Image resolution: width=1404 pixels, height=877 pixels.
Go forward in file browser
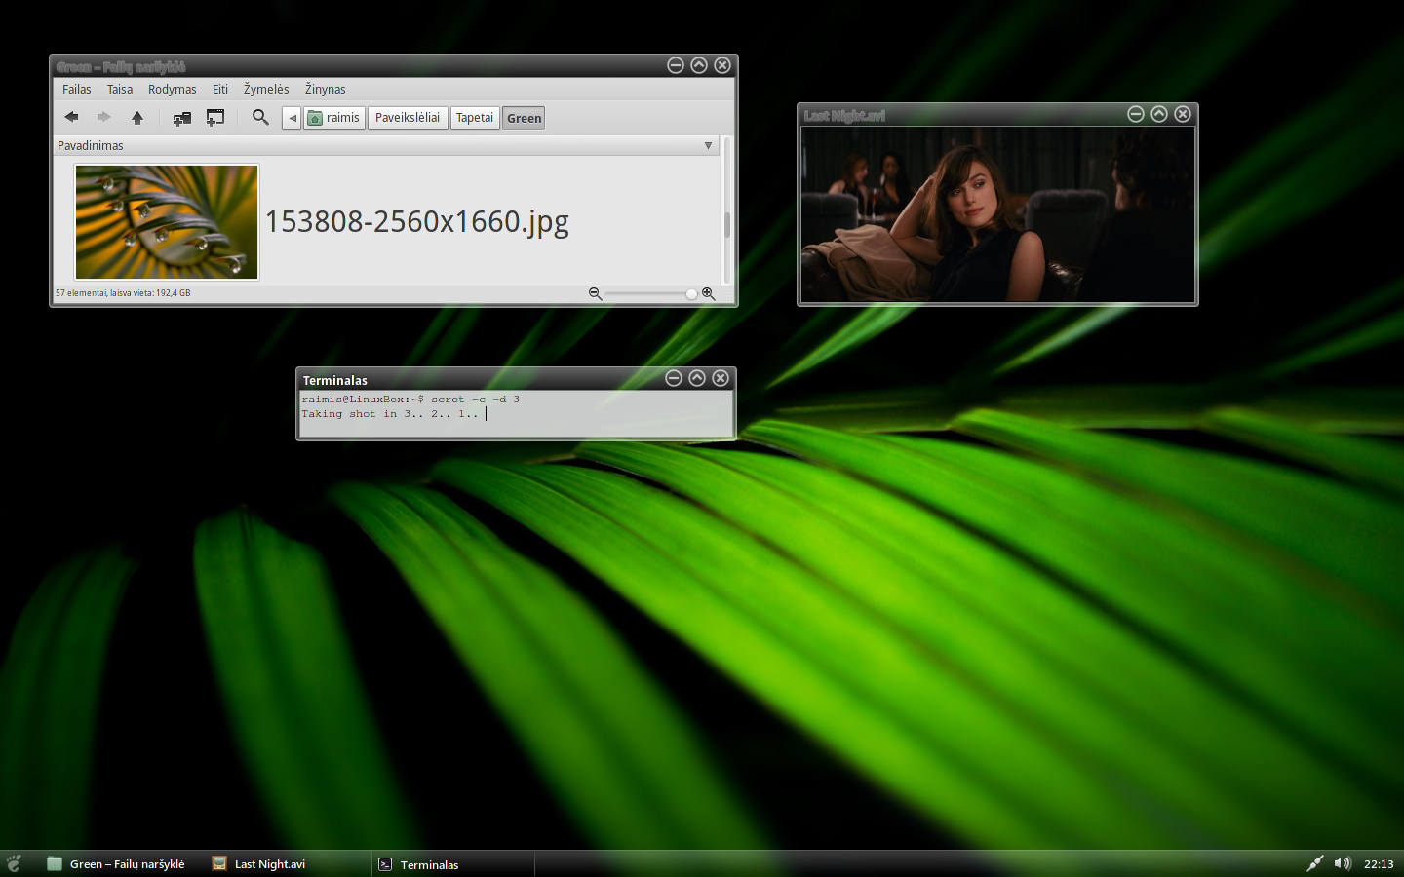coord(103,117)
